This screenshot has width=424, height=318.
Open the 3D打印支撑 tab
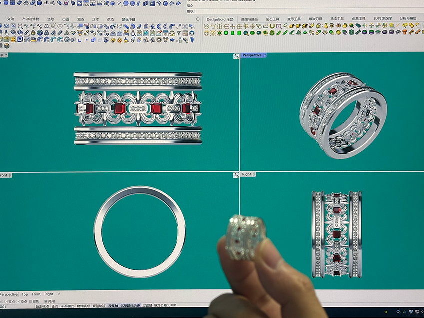[382, 18]
